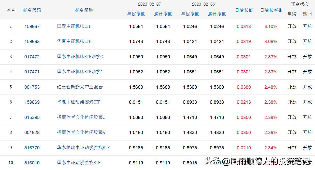Screen dimensions: 315x170
Task: Open 红土创新新兴产业混合 fund page
Action: [x=80, y=87]
